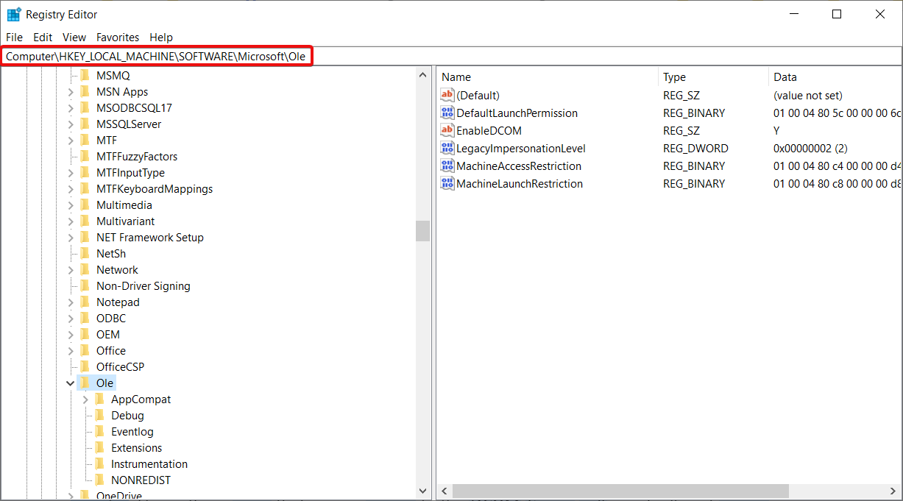This screenshot has width=903, height=501.
Task: Minimize the Registry Editor window
Action: click(x=793, y=14)
